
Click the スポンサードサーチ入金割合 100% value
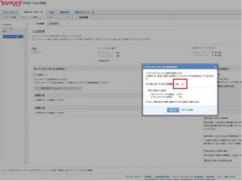click(179, 94)
